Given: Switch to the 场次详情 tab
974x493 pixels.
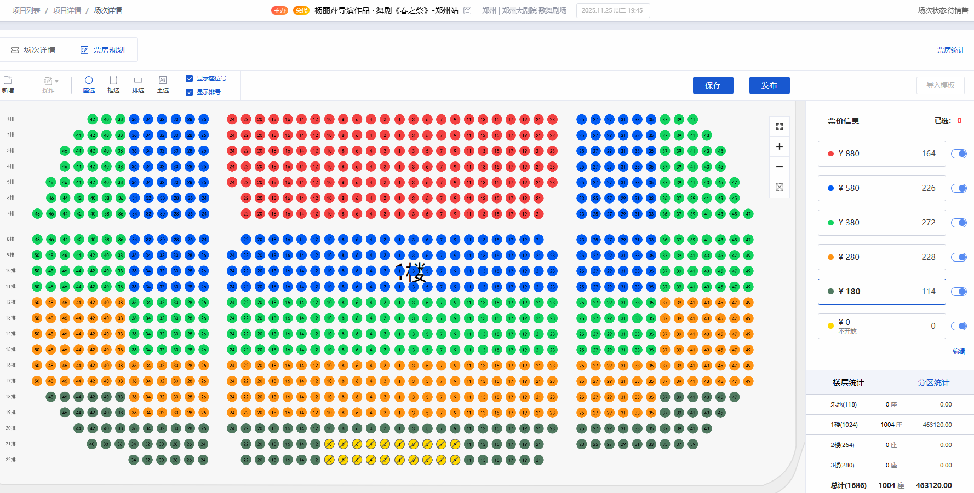Looking at the screenshot, I should pos(33,50).
